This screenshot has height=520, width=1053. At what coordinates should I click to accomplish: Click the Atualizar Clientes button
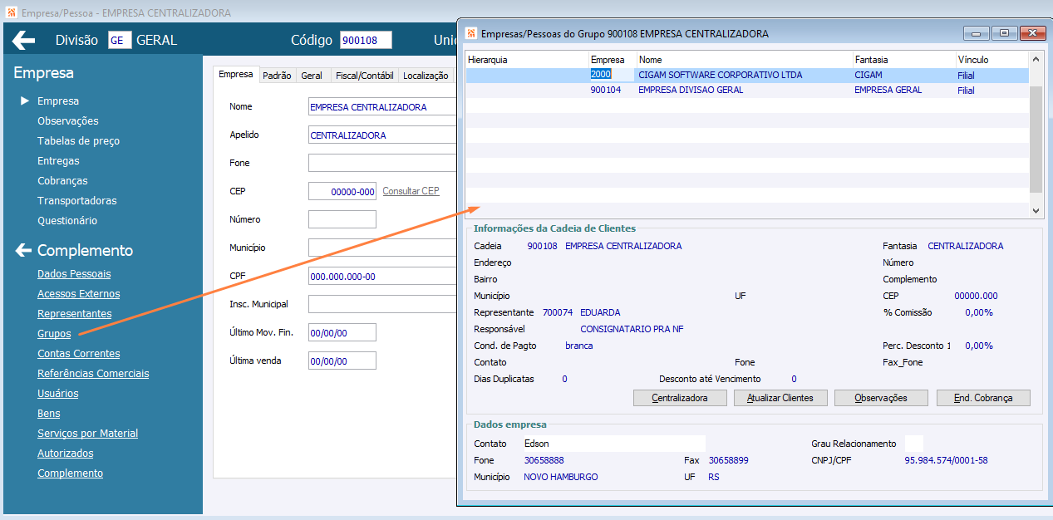(780, 398)
